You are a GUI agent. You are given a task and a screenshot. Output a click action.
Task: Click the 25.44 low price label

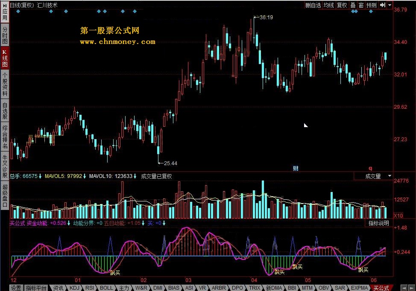[x=170, y=163]
